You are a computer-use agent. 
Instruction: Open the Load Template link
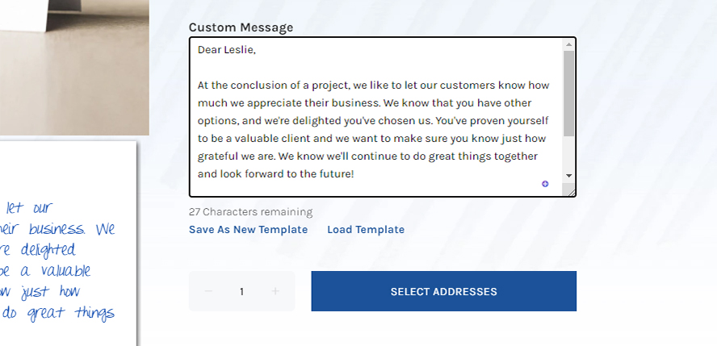click(x=366, y=230)
